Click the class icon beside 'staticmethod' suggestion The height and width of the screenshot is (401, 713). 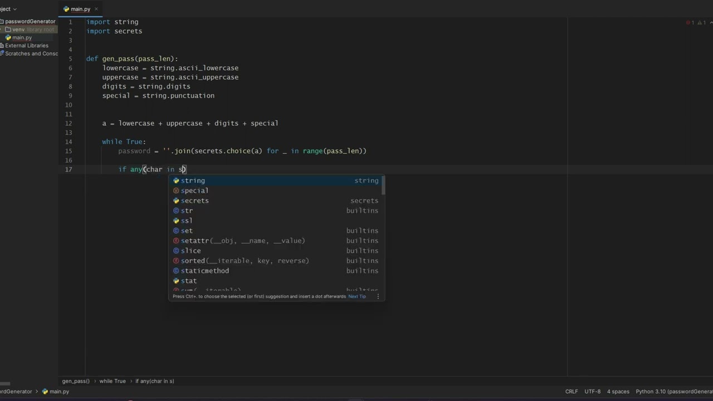176,271
